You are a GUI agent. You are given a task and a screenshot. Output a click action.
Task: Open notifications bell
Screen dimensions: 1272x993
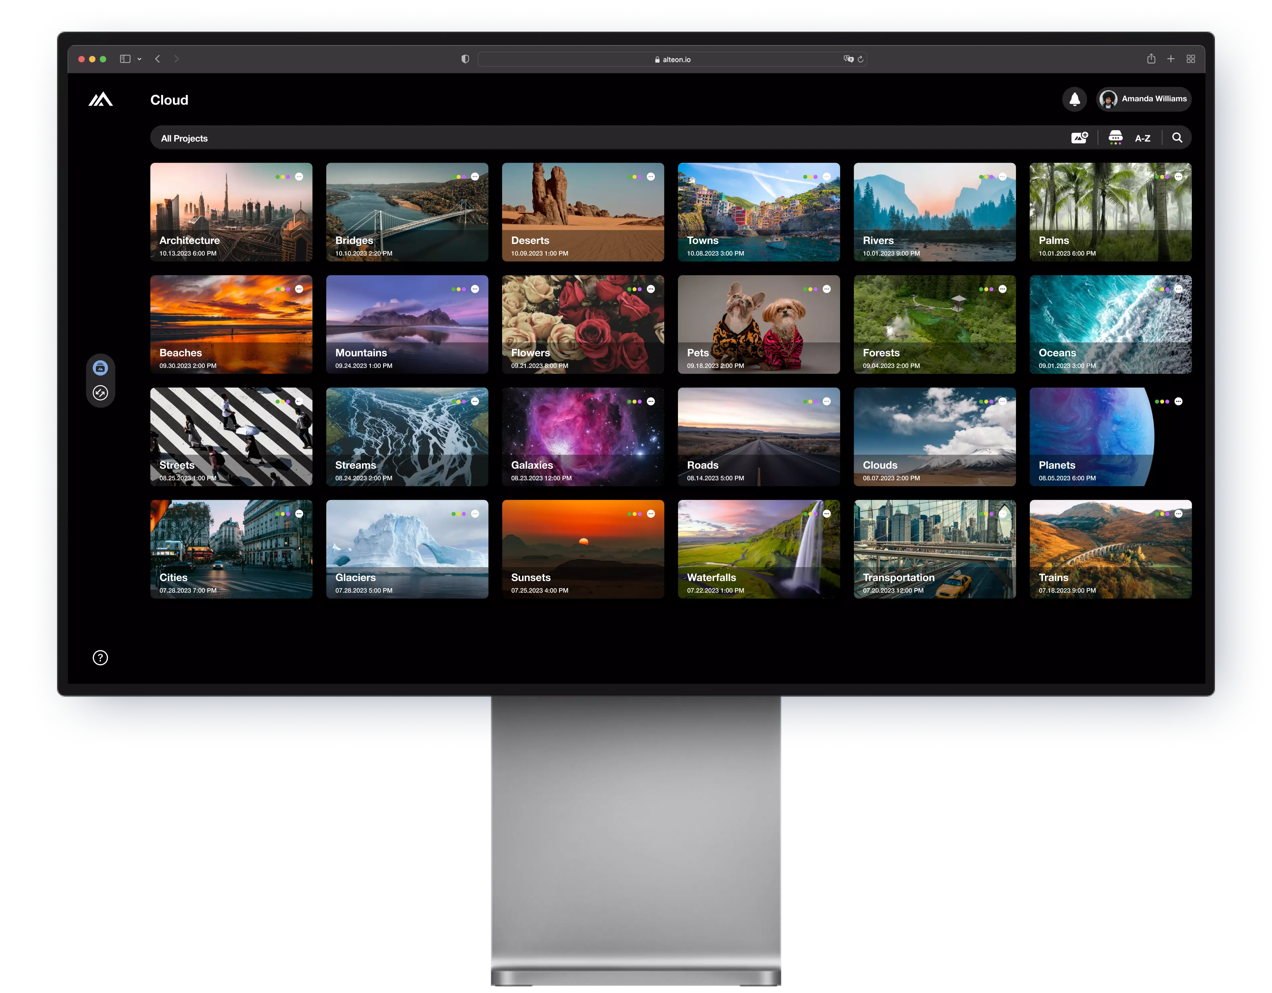coord(1075,99)
